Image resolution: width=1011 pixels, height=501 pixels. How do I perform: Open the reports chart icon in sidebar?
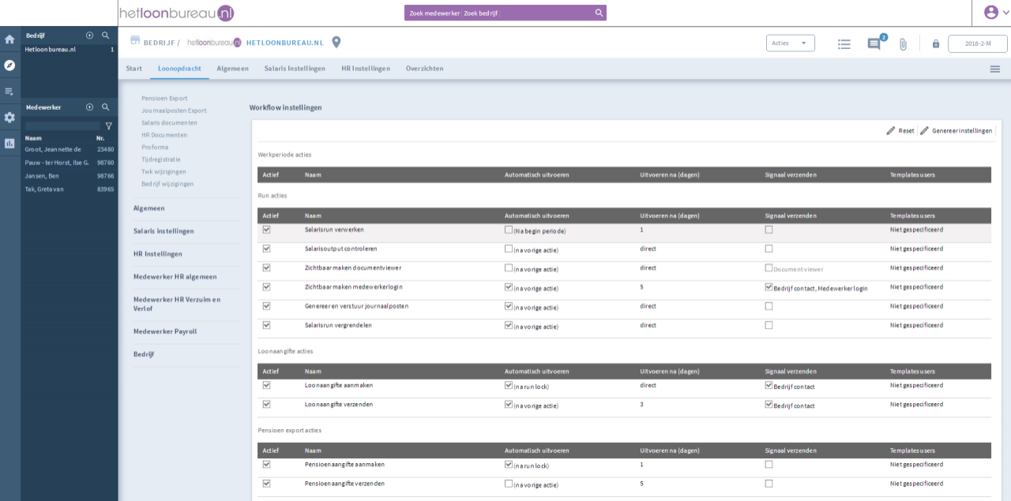coord(9,143)
